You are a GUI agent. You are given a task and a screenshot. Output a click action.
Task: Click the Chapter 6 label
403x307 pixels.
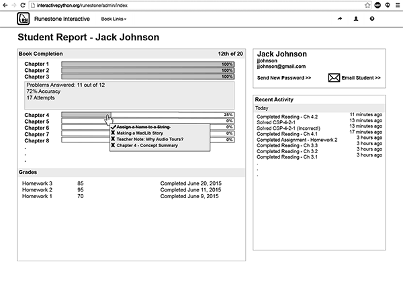[x=37, y=128]
